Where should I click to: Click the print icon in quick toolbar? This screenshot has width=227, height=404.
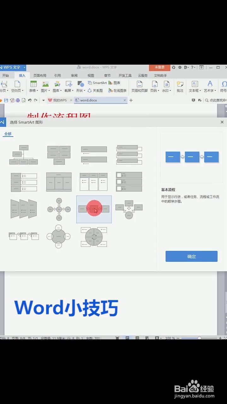18,100
